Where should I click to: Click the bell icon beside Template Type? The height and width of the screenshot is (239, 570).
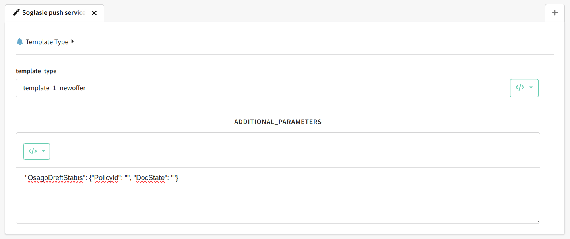tap(20, 41)
